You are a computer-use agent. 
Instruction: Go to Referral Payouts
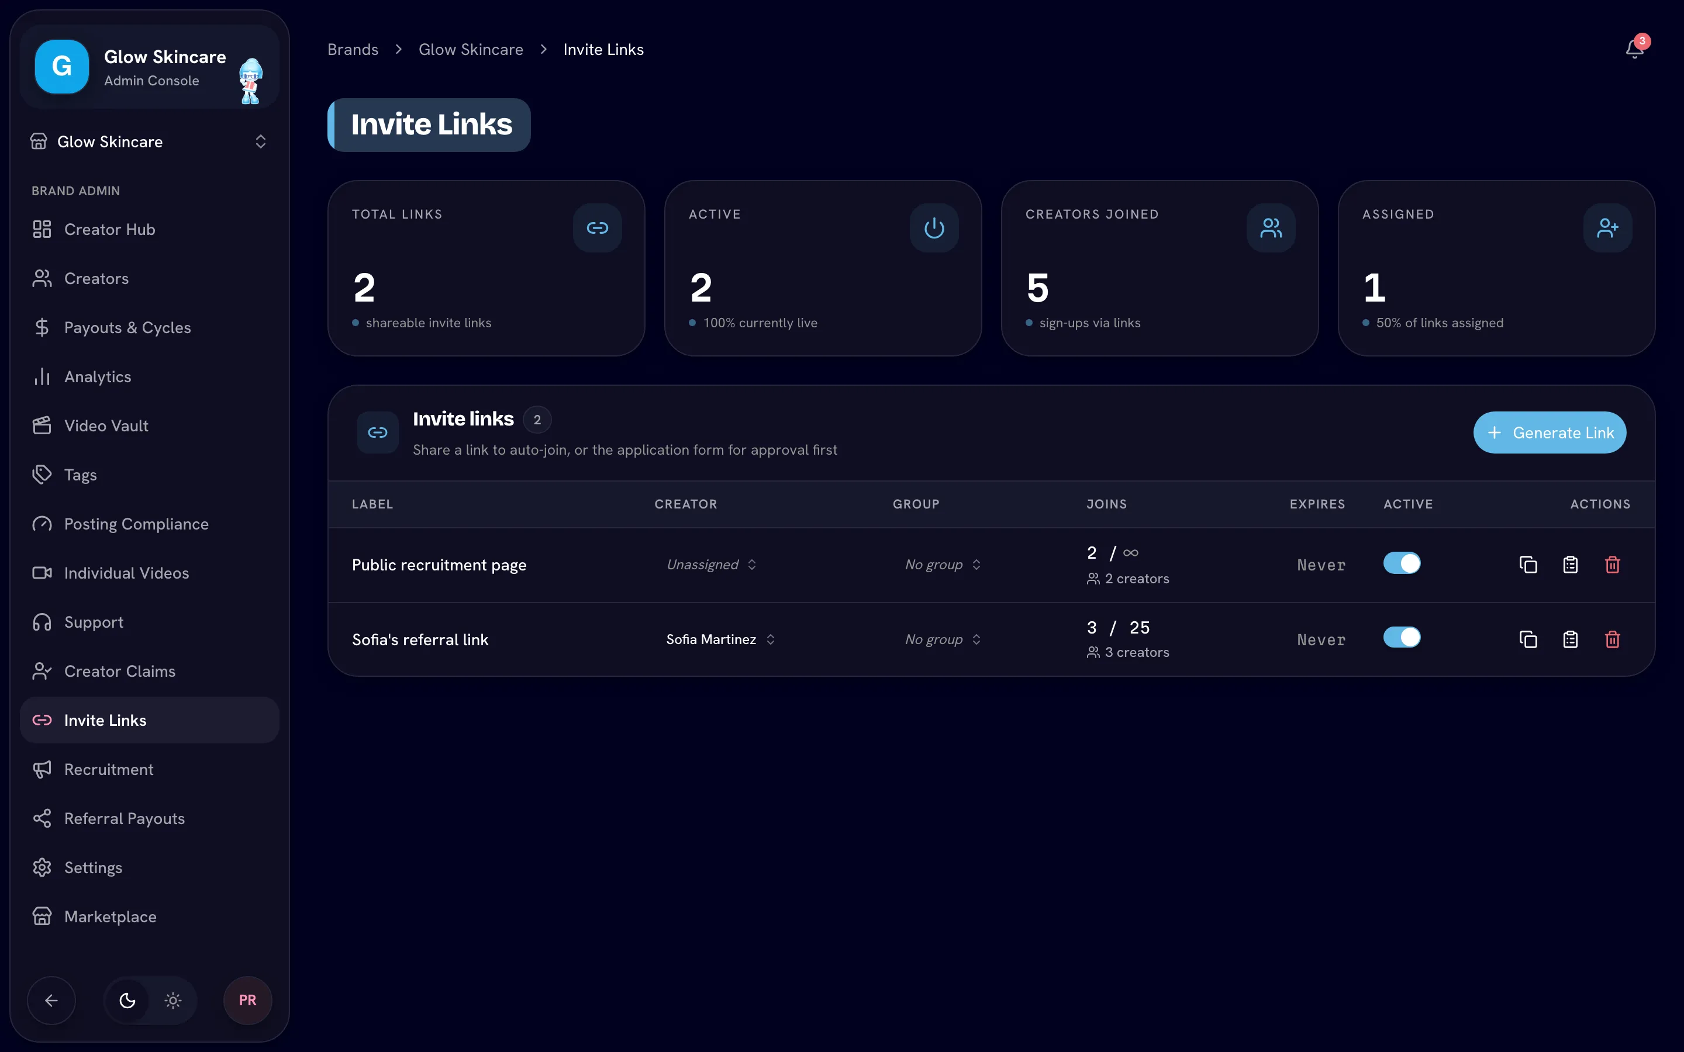pos(149,818)
